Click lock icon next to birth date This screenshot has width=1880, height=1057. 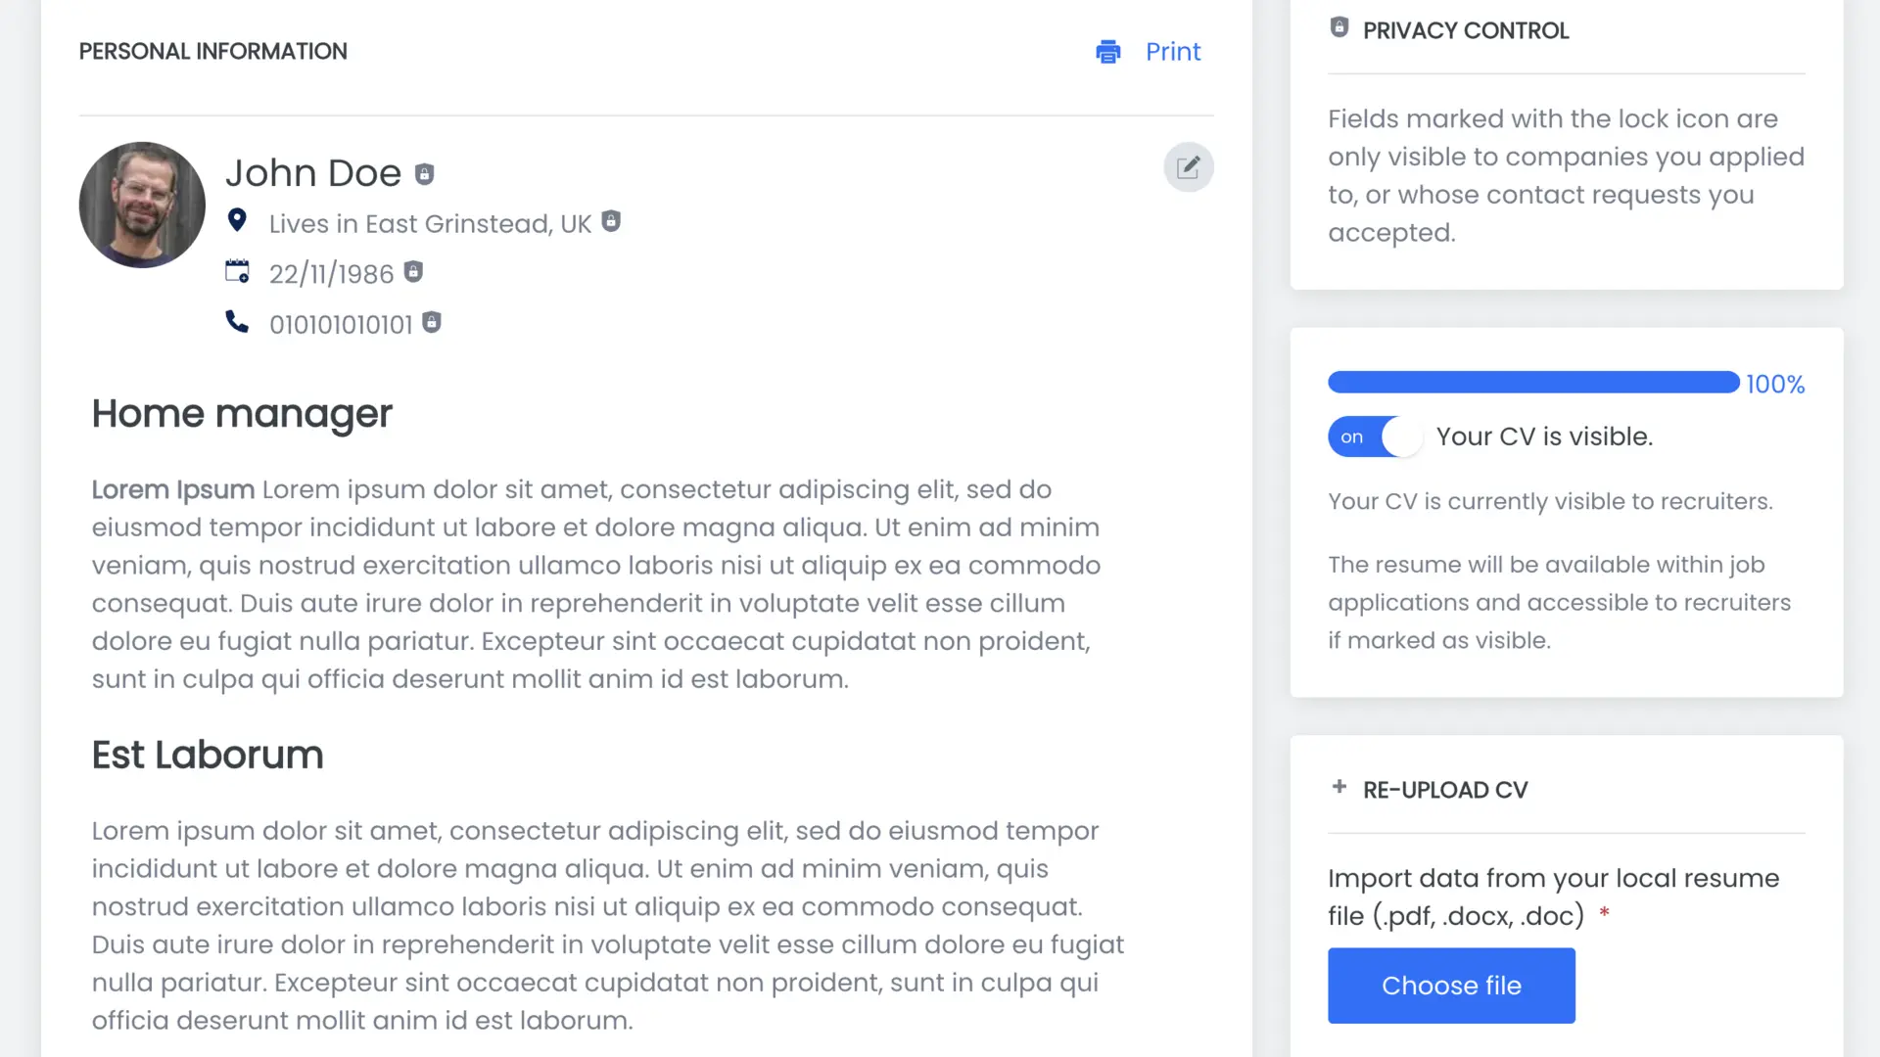point(413,272)
